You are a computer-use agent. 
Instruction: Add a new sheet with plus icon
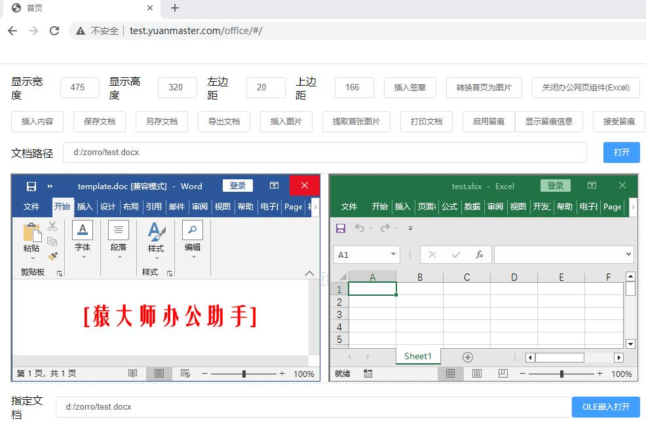click(468, 357)
